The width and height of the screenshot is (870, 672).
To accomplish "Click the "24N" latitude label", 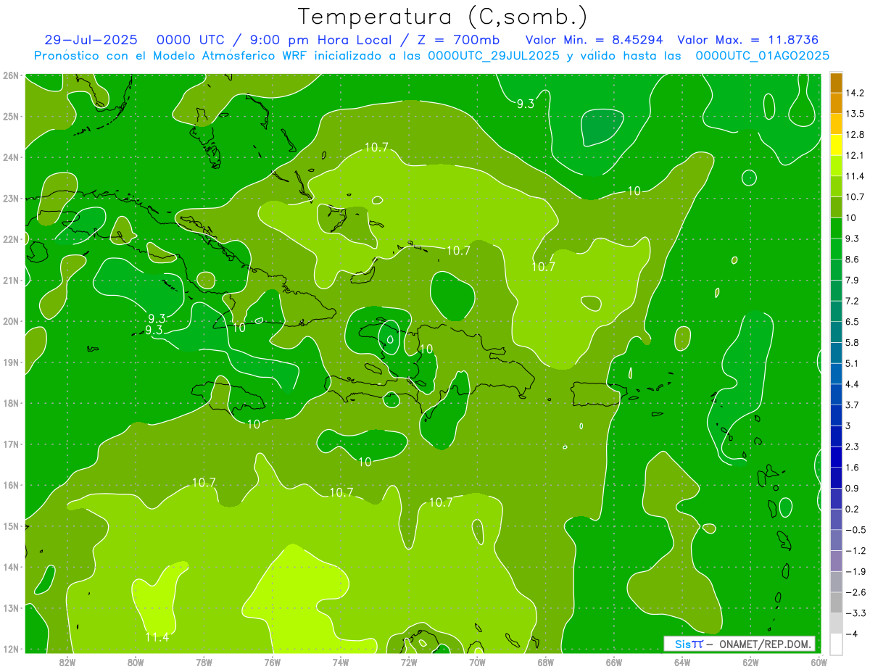I will tap(11, 157).
